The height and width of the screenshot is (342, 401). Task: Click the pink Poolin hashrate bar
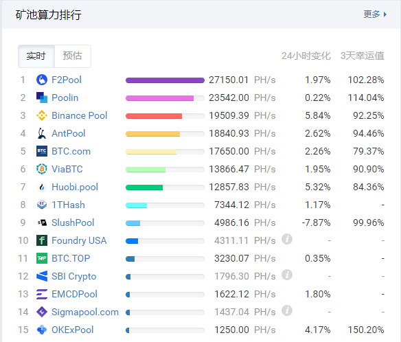159,98
